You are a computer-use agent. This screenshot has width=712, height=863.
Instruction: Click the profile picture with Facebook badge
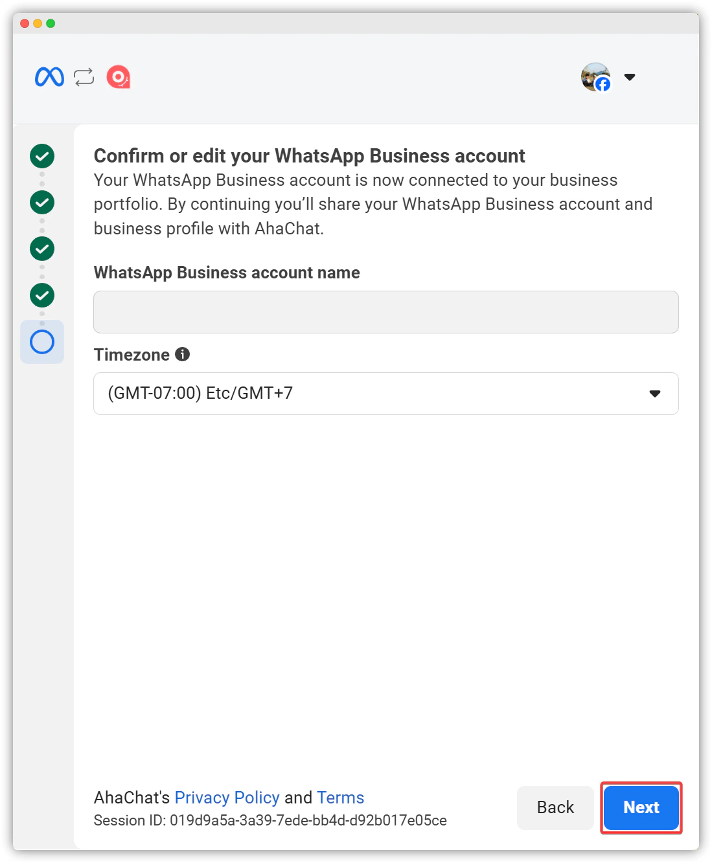[596, 77]
